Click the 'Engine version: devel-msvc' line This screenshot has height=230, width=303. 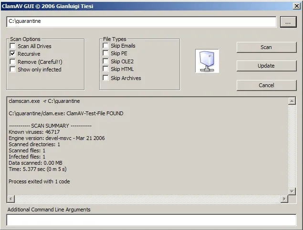[57, 138]
